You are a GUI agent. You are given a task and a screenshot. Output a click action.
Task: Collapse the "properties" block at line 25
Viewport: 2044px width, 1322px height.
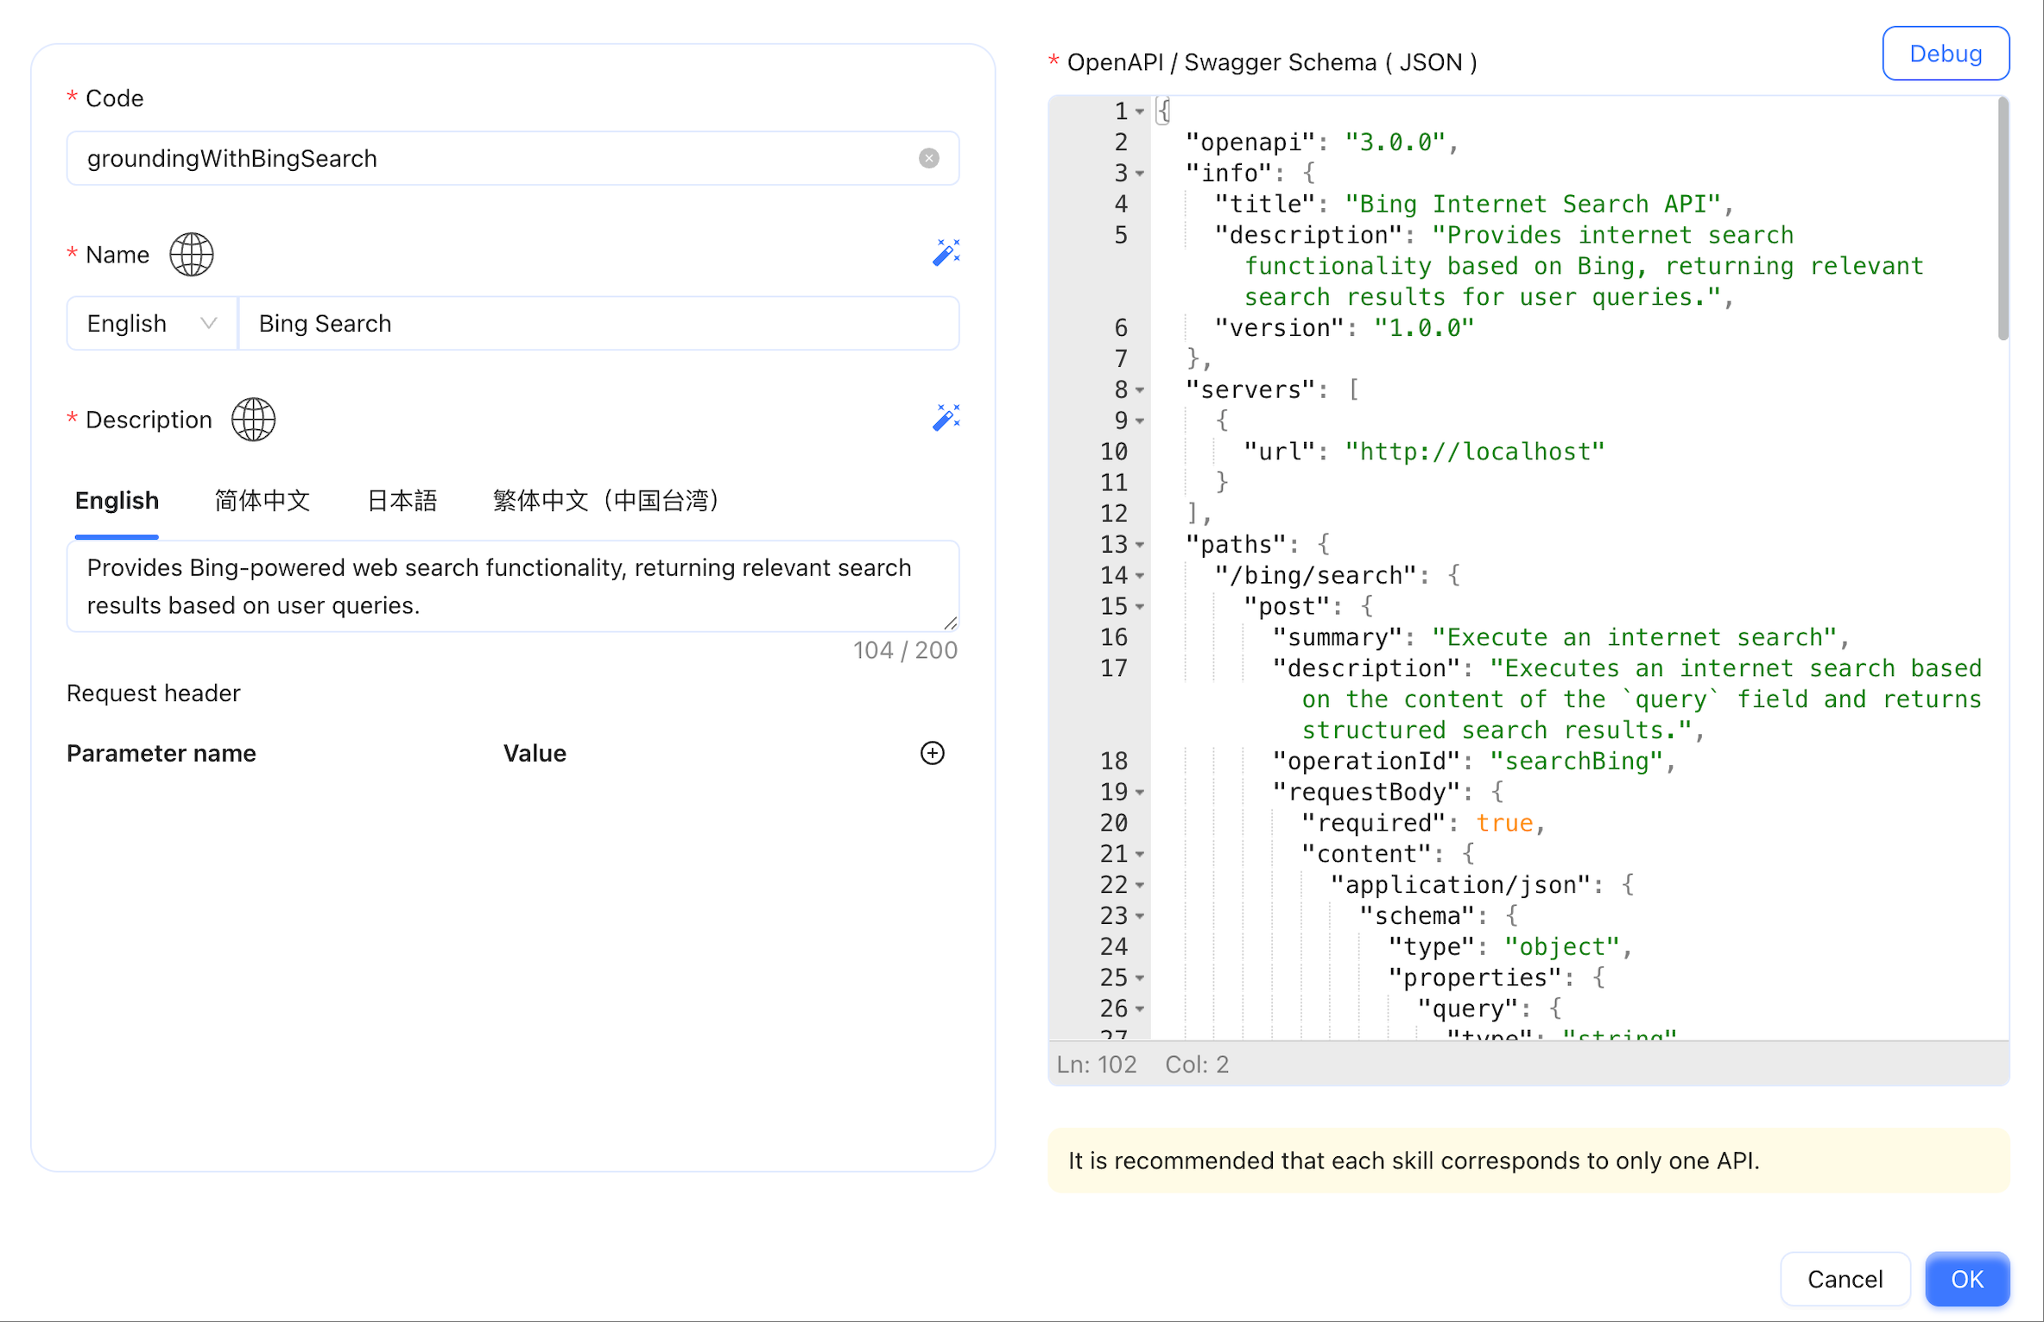[x=1140, y=978]
